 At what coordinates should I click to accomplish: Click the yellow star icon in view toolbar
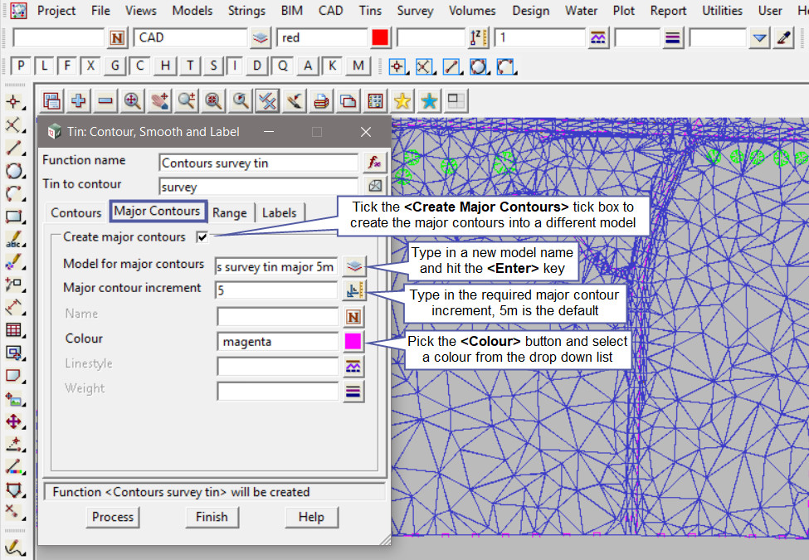click(402, 101)
